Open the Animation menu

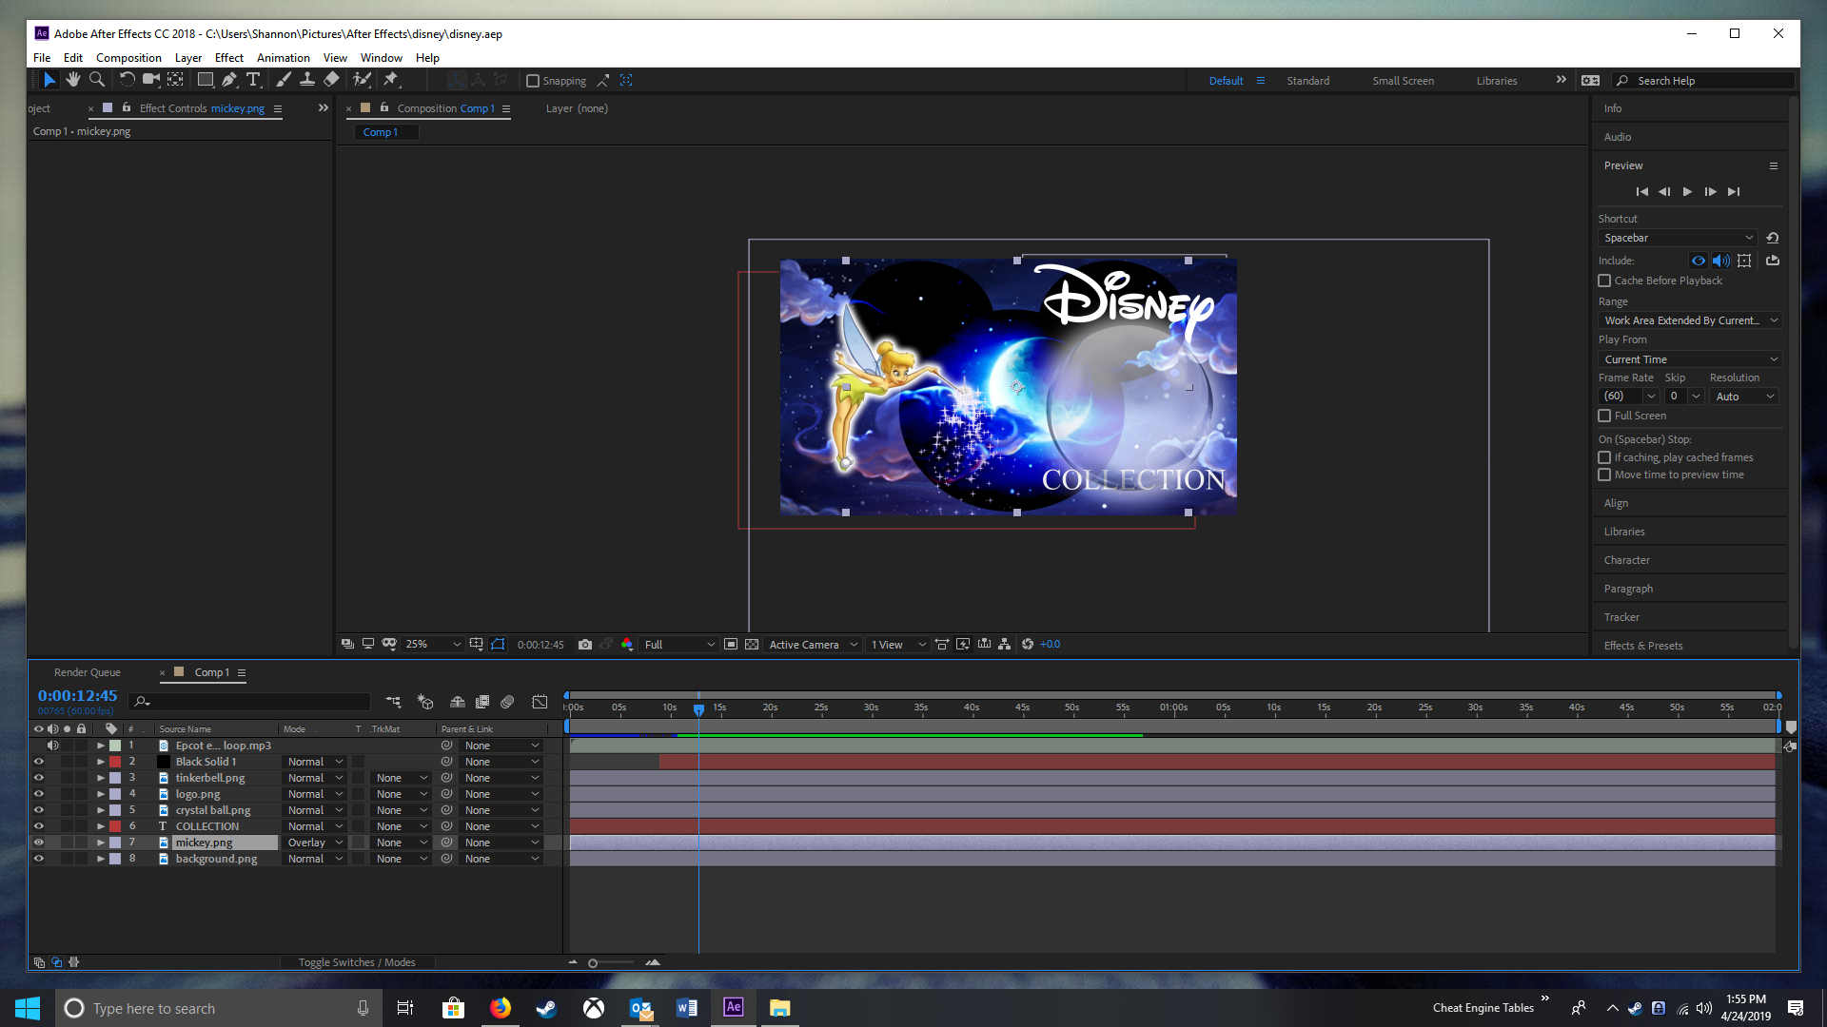click(283, 58)
